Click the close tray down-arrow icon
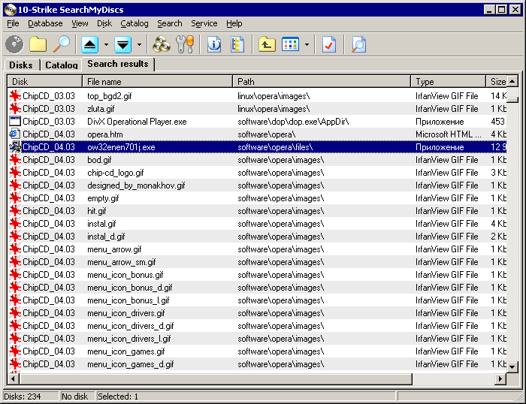526x404 pixels. (123, 44)
